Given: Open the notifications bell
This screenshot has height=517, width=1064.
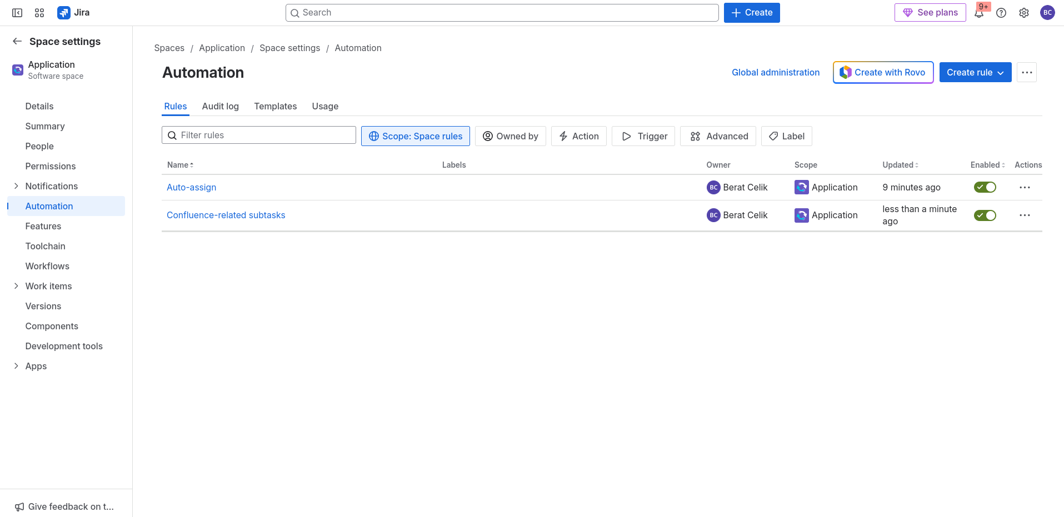Looking at the screenshot, I should [979, 13].
